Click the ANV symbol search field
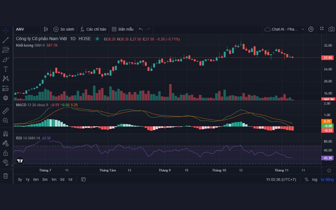This screenshot has height=210, width=336. tap(25, 29)
